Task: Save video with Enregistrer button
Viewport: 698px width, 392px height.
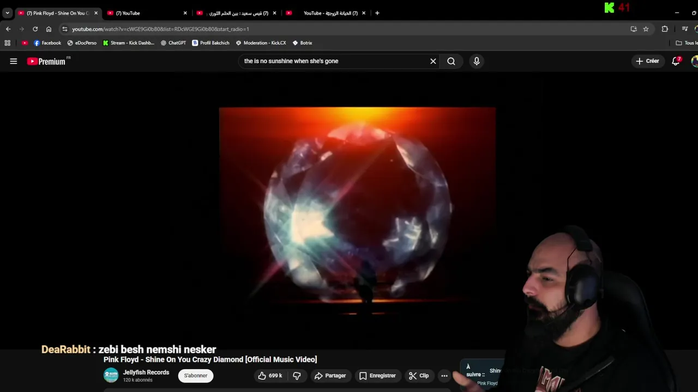Action: coord(377,376)
